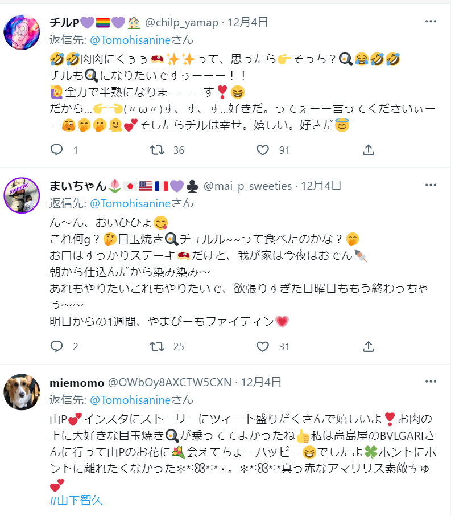The image size is (455, 516).
Task: Open チルP's profile avatar
Action: [x=22, y=31]
